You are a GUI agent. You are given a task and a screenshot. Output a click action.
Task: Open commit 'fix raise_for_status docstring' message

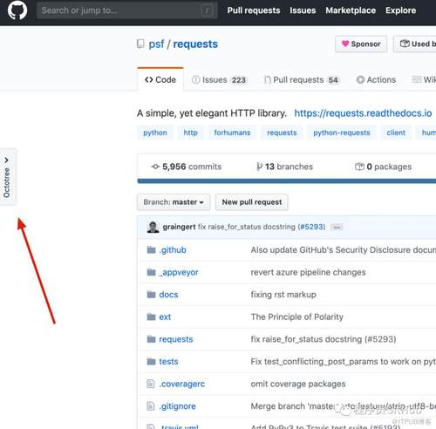coord(247,227)
